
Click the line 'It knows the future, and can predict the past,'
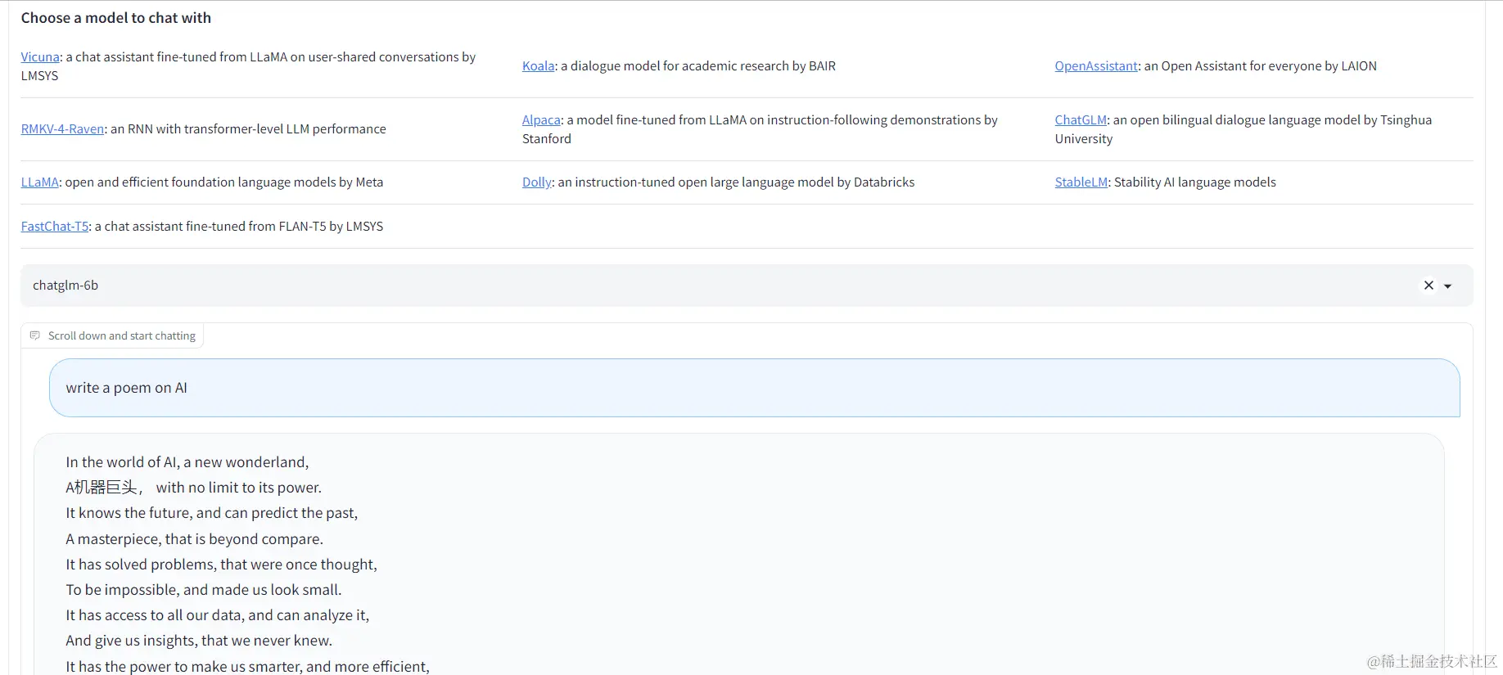212,513
